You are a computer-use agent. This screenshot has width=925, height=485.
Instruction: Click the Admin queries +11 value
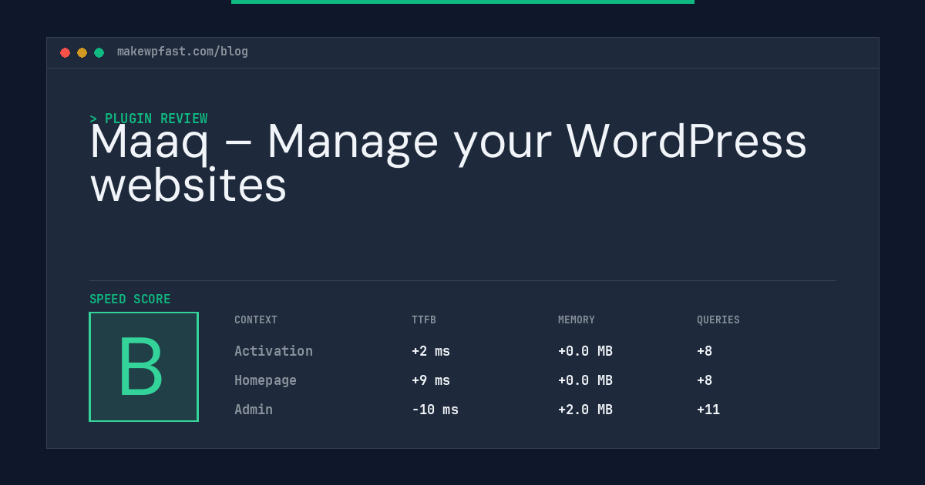[708, 410]
